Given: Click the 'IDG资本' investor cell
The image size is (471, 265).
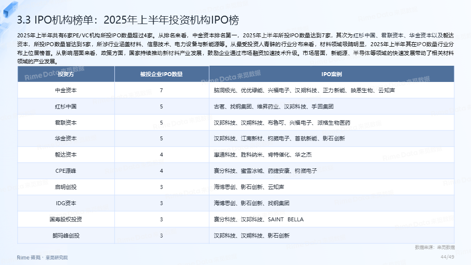Looking at the screenshot, I should coord(66,203).
